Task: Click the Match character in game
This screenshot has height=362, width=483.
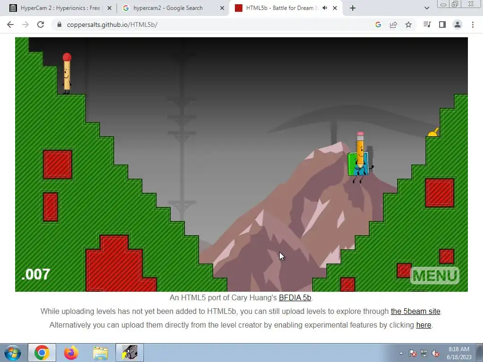Action: point(67,73)
